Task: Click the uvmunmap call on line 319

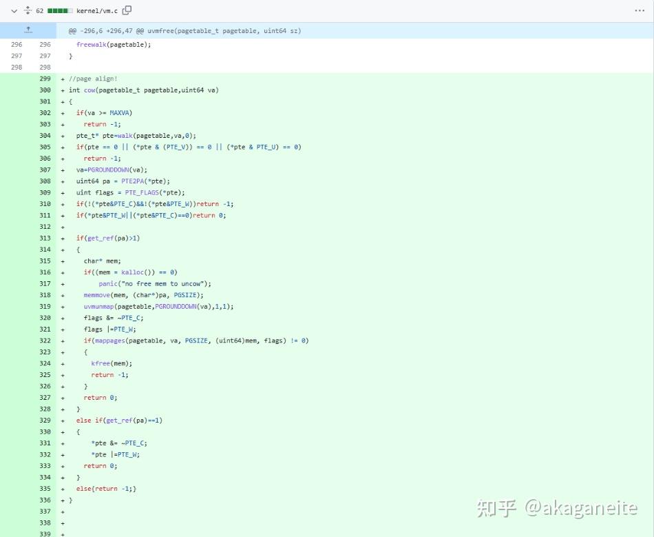Action: pos(98,306)
